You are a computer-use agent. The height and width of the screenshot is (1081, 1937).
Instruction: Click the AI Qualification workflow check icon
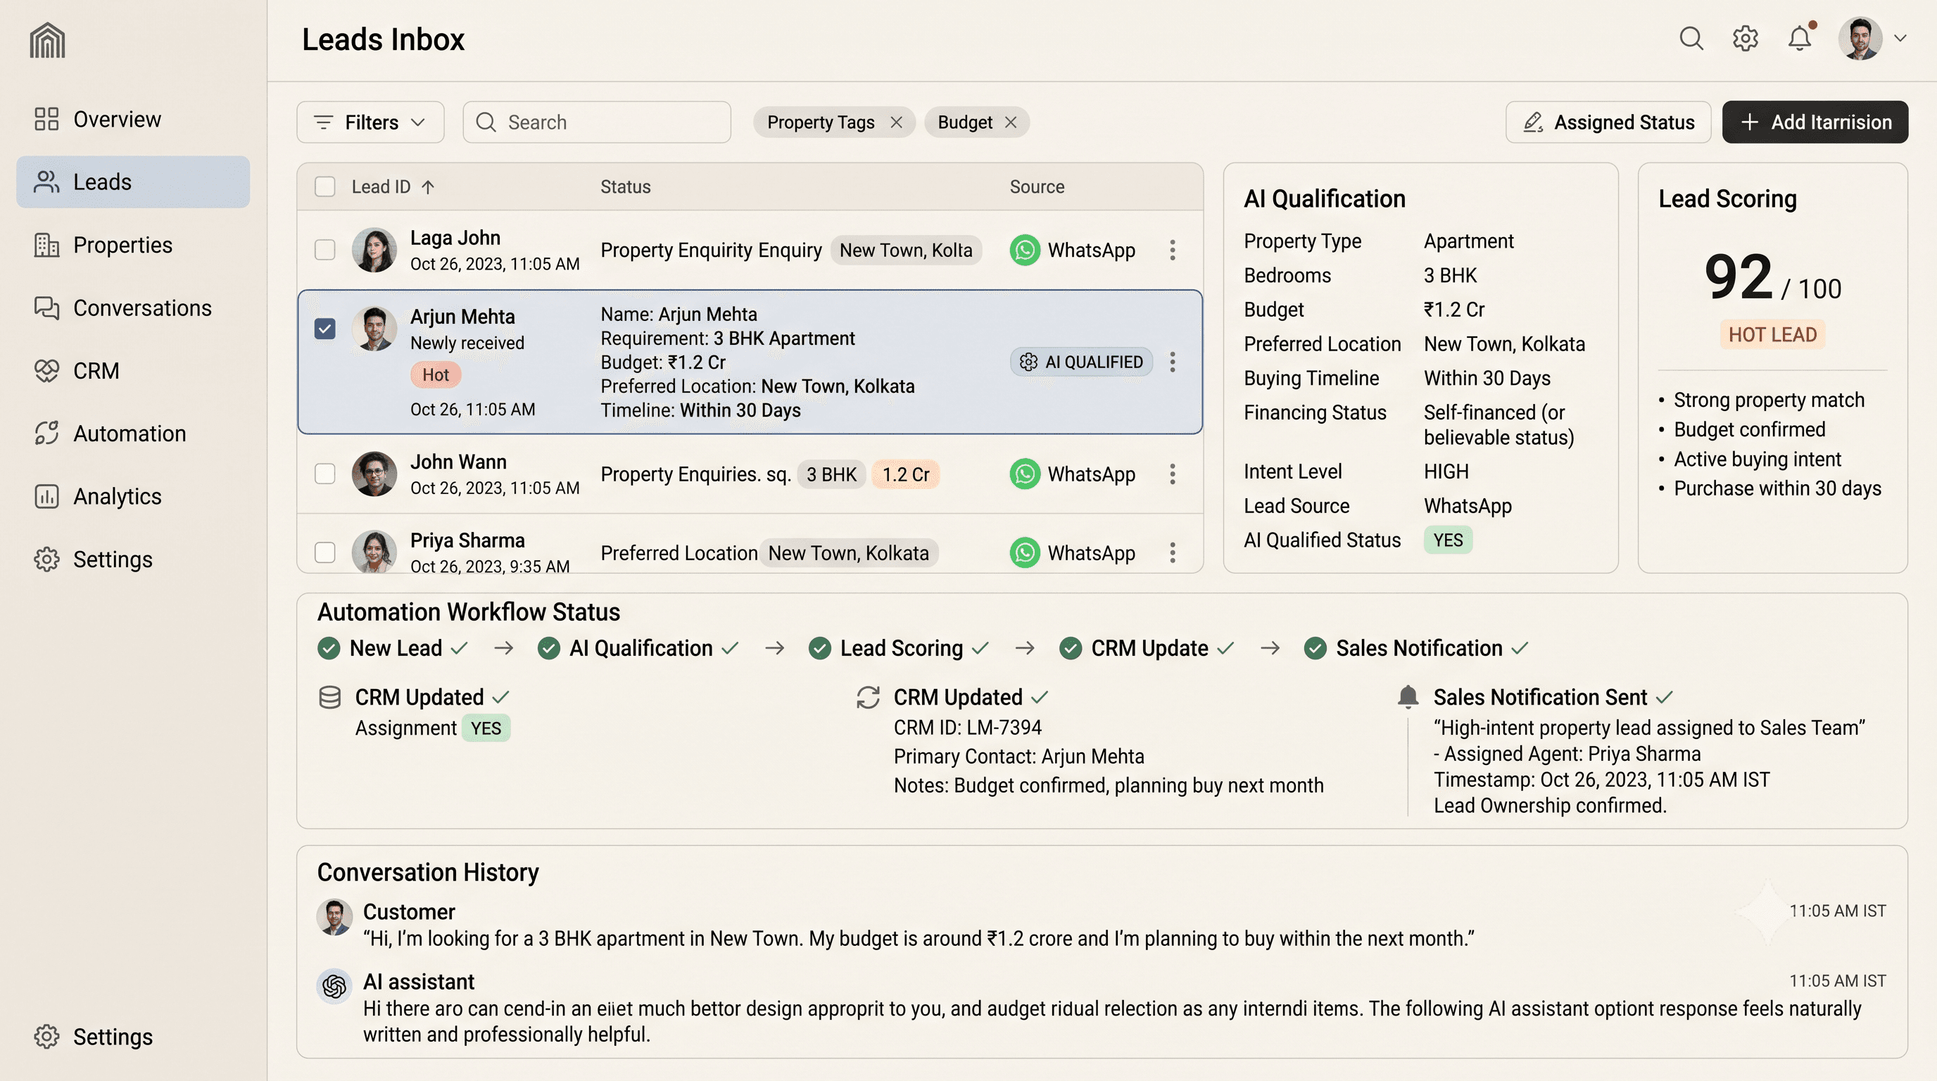tap(549, 648)
